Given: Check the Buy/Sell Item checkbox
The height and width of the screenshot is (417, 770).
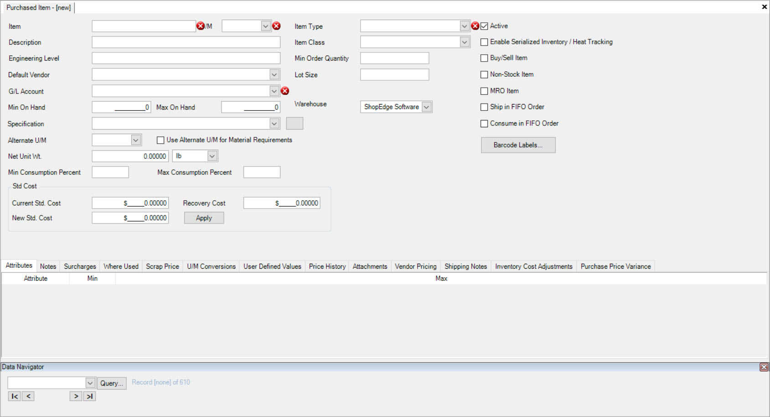Looking at the screenshot, I should [484, 58].
